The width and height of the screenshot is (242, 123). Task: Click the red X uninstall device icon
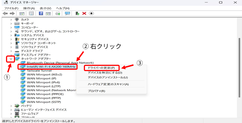(84, 13)
